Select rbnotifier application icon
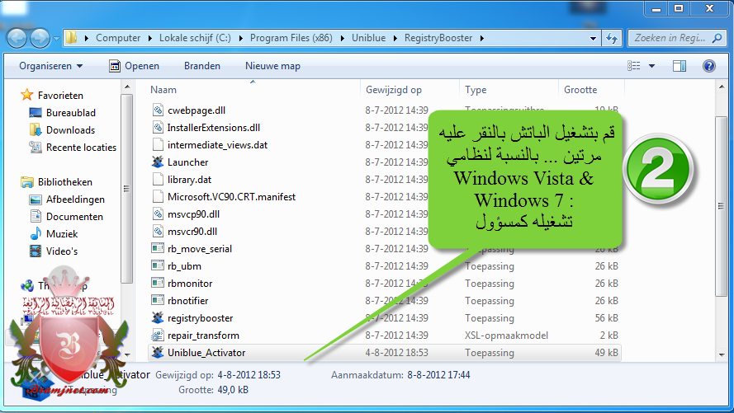Screen dimensions: 734x413 coord(158,300)
